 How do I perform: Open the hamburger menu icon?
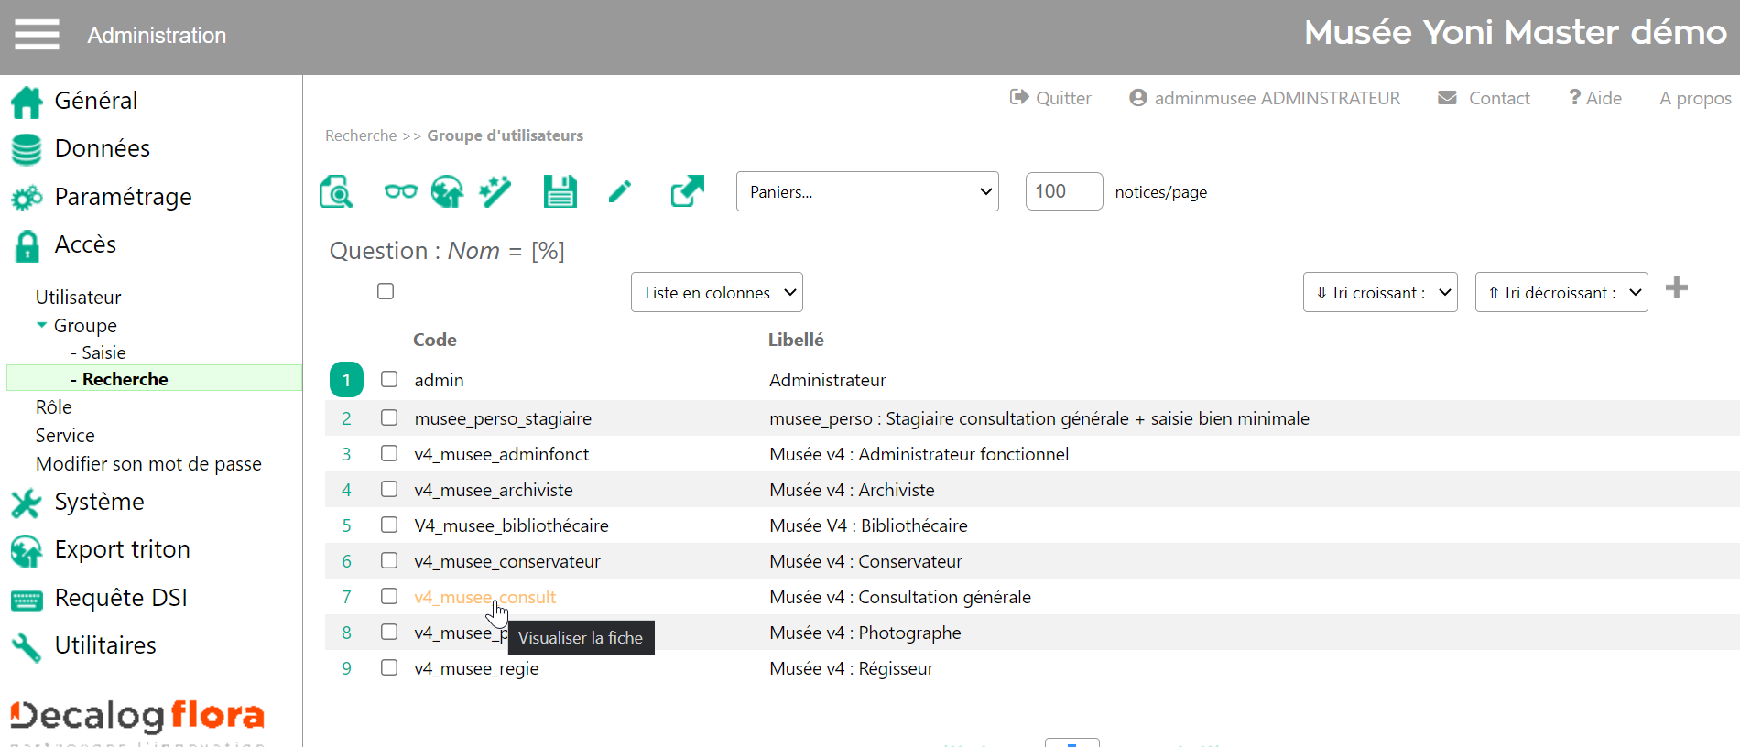pos(37,35)
